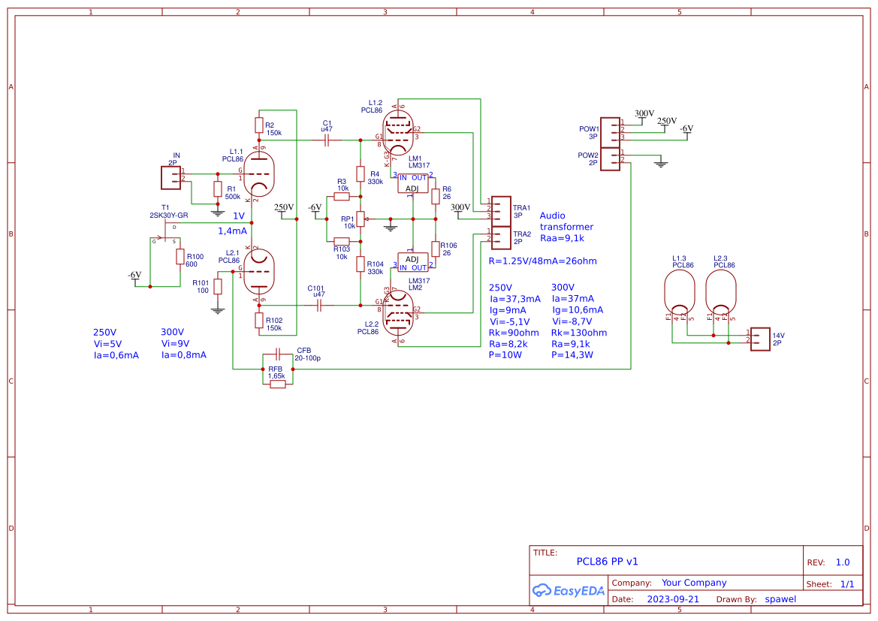
Task: Select the L1.3 PCL86 heater symbol
Action: [678, 291]
